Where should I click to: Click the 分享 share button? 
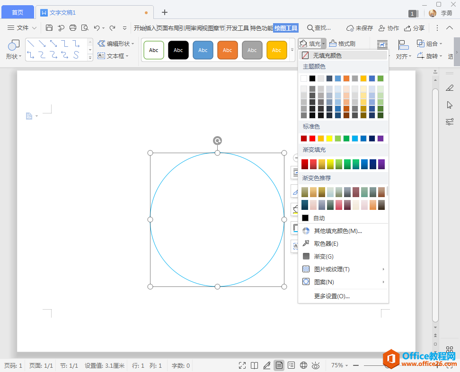415,28
